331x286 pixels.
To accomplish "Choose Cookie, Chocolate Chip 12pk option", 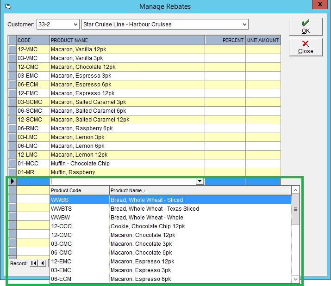I will (170, 226).
